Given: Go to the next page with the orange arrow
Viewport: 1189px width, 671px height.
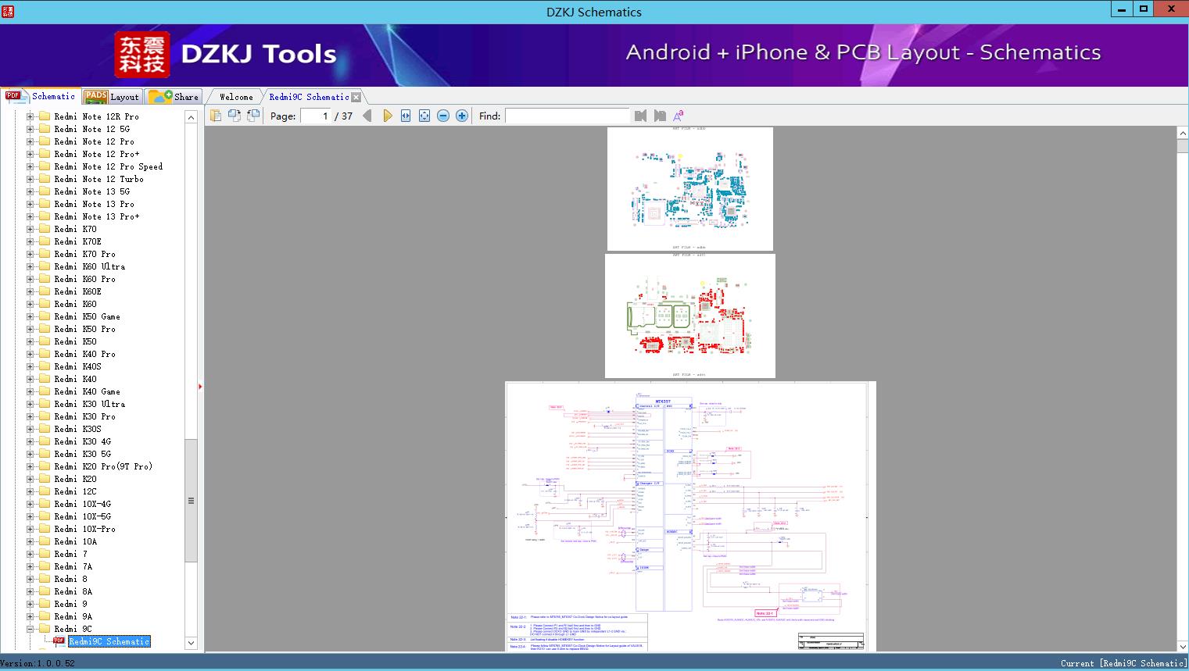Looking at the screenshot, I should 387,116.
